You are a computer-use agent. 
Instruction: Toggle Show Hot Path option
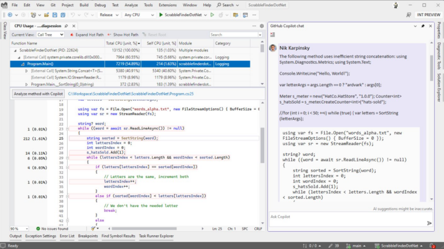[123, 35]
